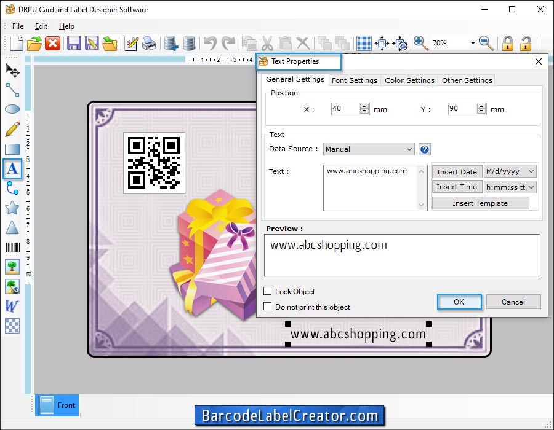Click the Insert Date button

(x=457, y=172)
